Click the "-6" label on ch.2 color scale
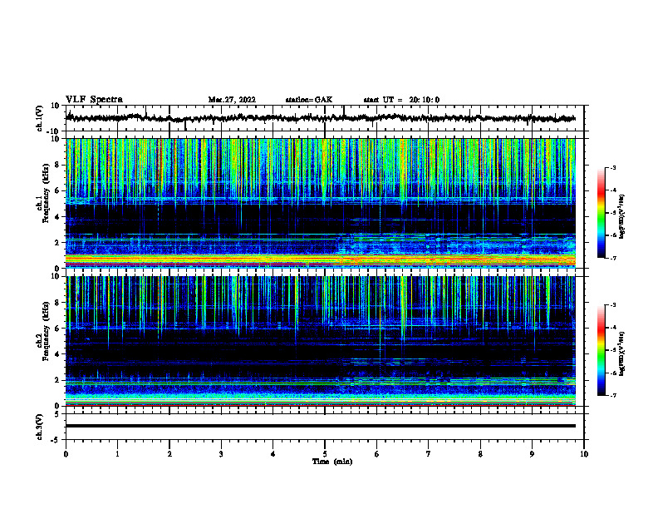 [x=613, y=373]
